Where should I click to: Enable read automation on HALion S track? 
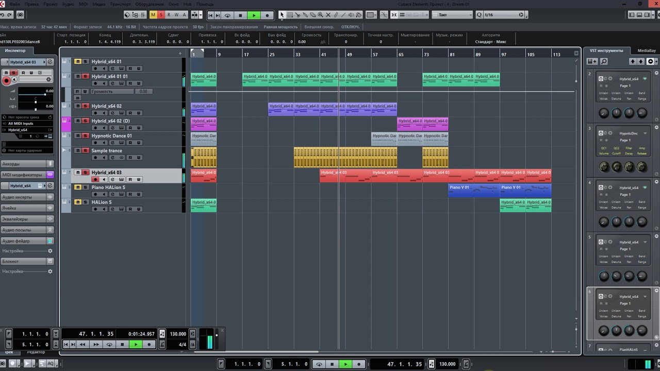pyautogui.click(x=130, y=209)
